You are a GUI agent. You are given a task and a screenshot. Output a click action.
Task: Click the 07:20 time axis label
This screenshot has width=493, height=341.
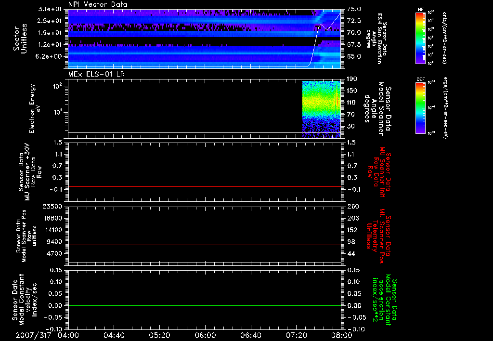click(296, 336)
